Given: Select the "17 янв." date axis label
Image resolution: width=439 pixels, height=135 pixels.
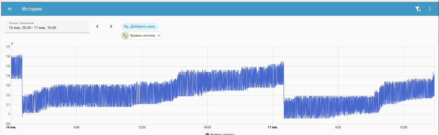Looking at the screenshot, I should 272,127.
